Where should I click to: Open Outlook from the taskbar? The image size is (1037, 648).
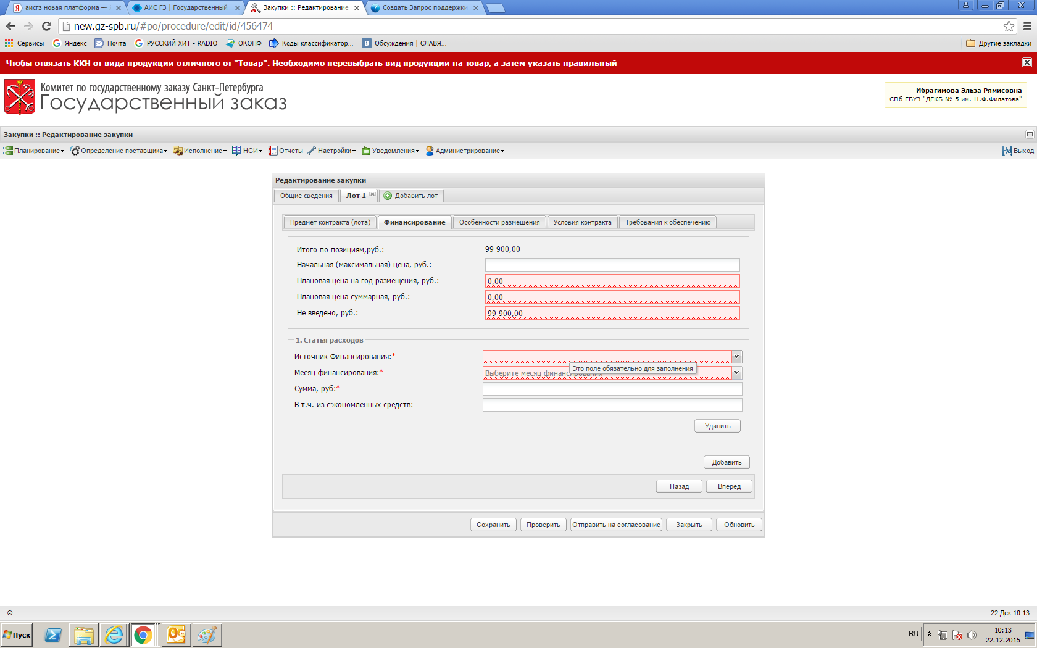pos(176,634)
